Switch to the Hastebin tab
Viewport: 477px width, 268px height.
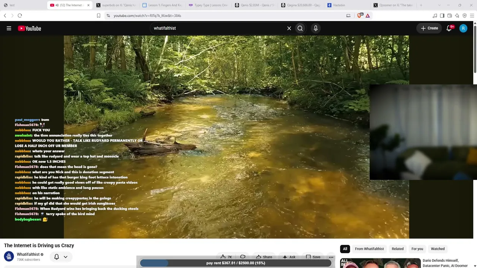[347, 5]
